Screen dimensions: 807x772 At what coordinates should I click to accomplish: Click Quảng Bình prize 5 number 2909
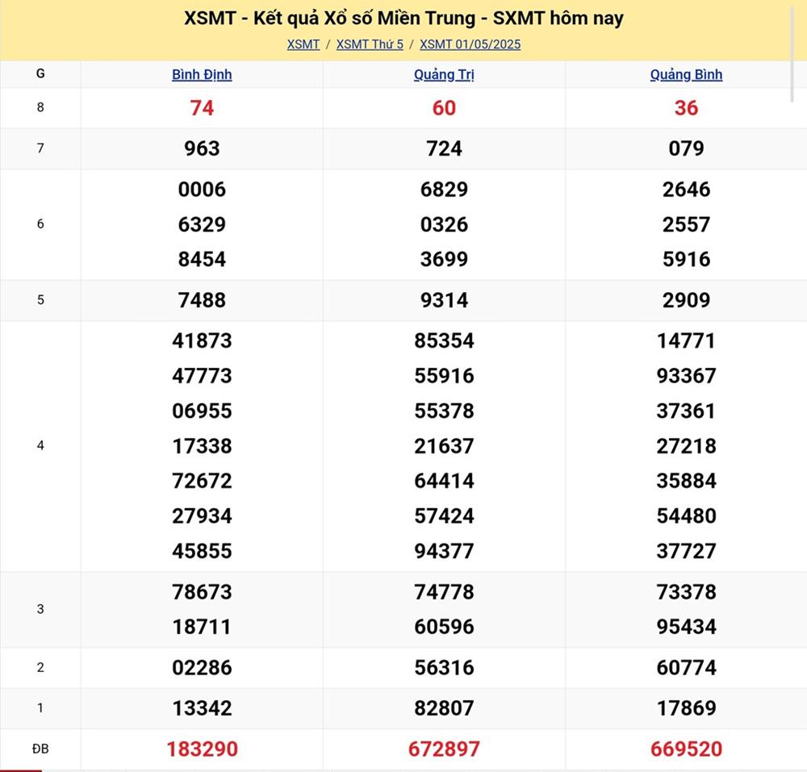[x=686, y=300]
